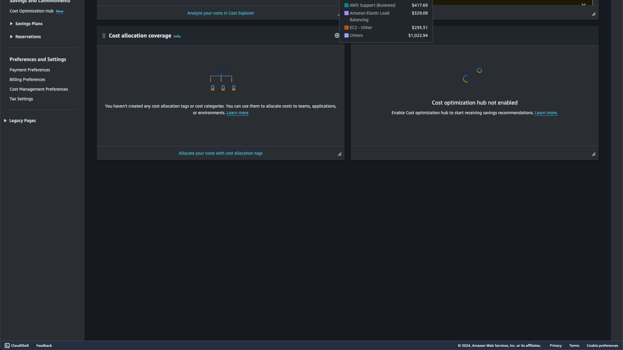Click Learn more about Cost optimization hub
623x350 pixels.
(x=546, y=113)
